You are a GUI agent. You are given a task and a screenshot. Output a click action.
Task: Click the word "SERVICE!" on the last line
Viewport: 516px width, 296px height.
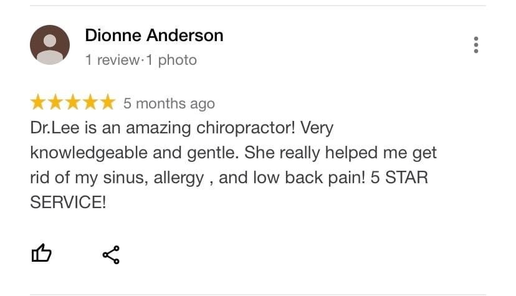[x=68, y=203]
